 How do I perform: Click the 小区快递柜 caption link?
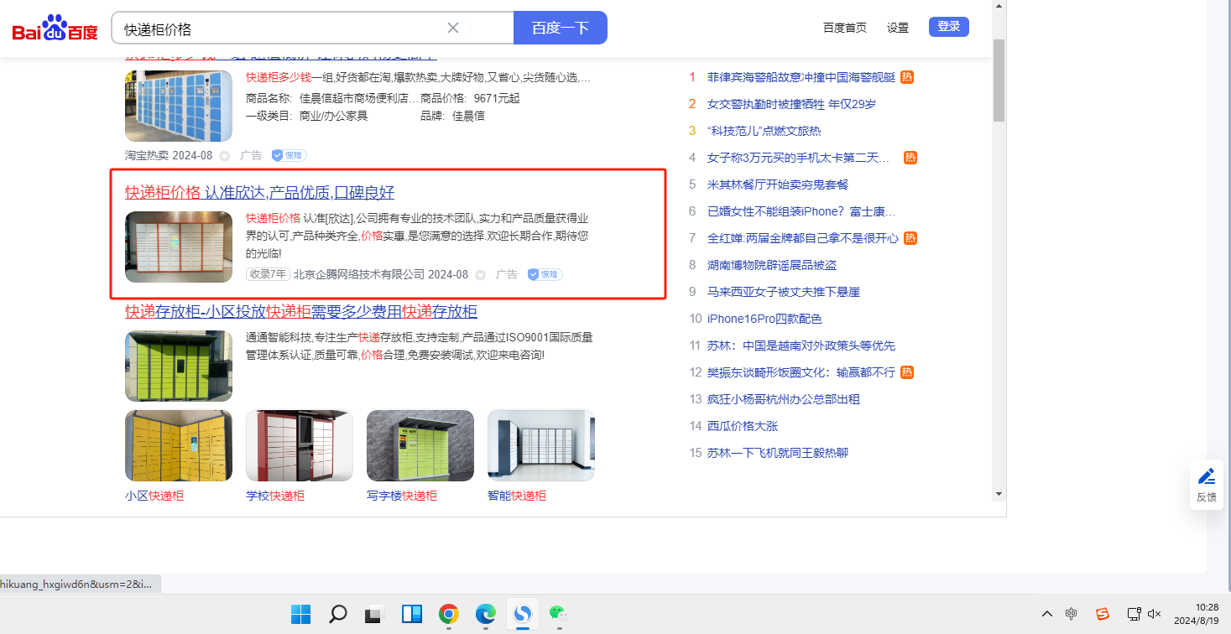pos(154,496)
